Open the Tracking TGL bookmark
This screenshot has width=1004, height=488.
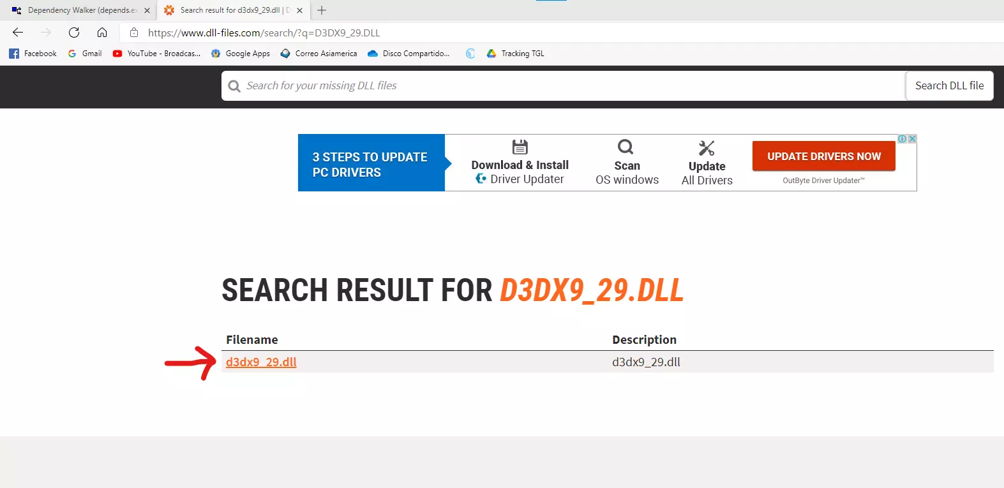515,54
